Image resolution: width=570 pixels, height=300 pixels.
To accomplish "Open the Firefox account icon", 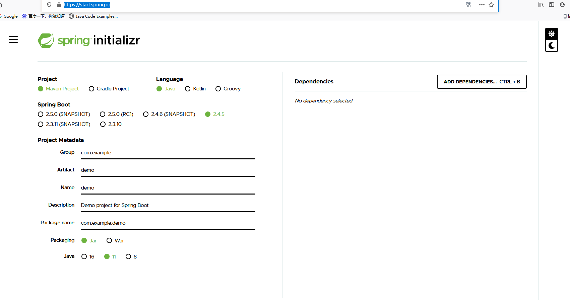I will (562, 5).
